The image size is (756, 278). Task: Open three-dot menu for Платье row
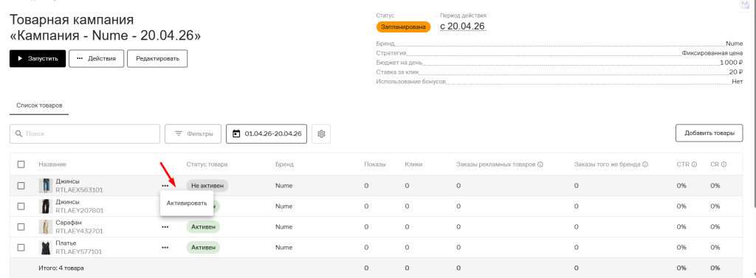point(165,248)
